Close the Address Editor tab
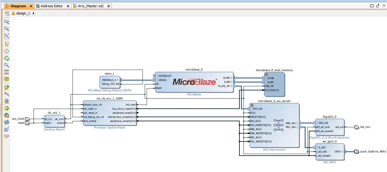 (69, 6)
